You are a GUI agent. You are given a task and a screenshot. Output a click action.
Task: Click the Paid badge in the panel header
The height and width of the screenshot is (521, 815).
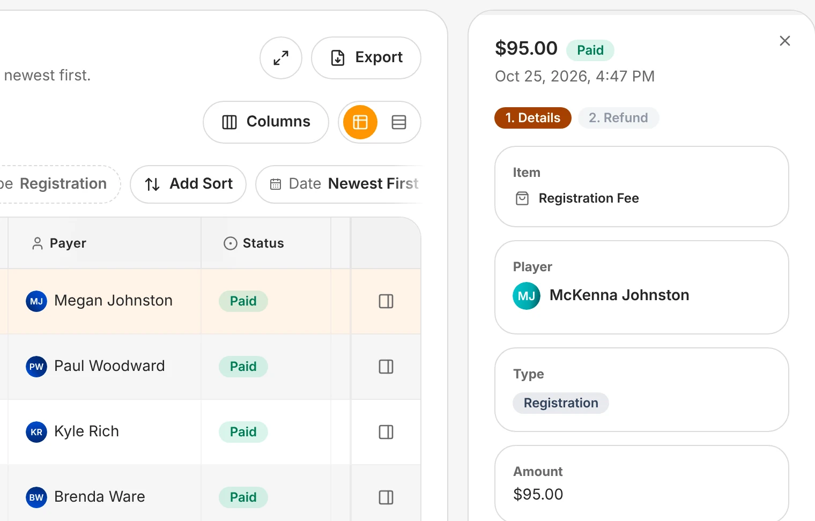(x=590, y=50)
